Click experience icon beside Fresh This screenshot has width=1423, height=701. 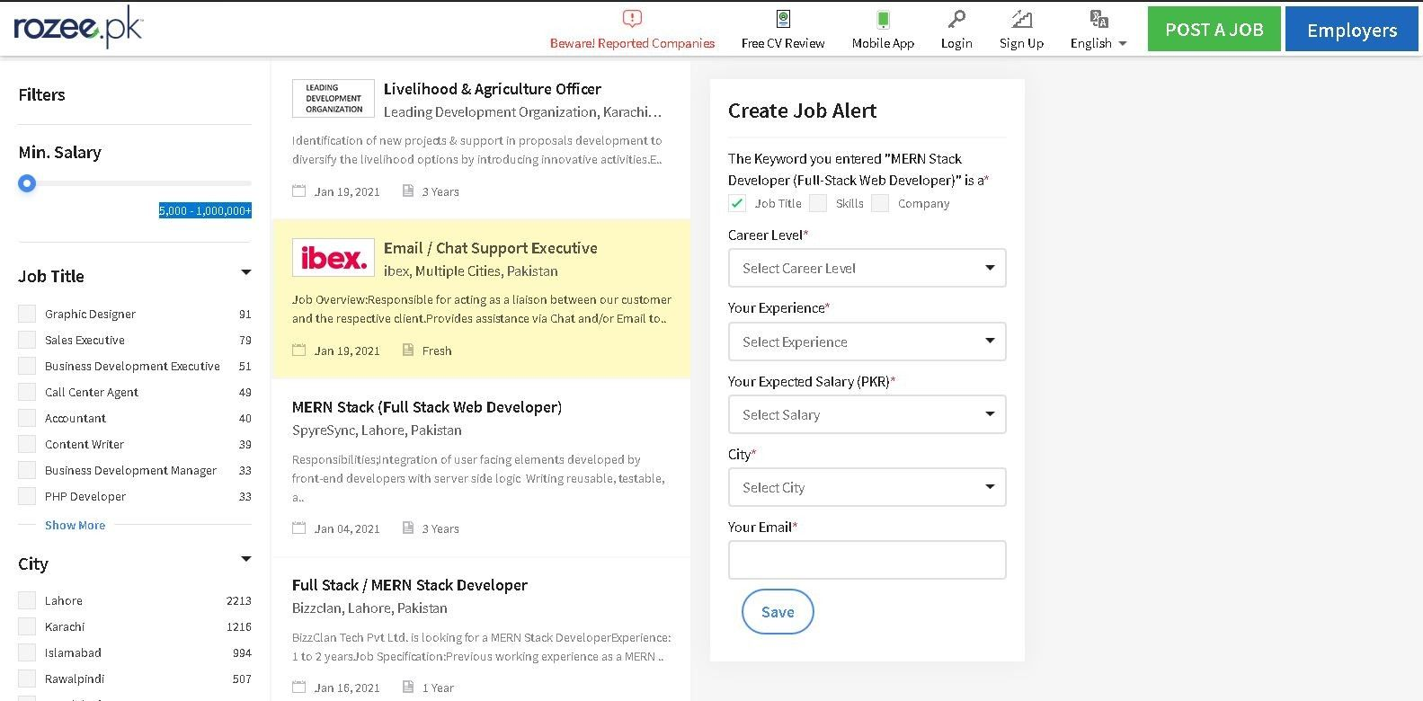[408, 350]
